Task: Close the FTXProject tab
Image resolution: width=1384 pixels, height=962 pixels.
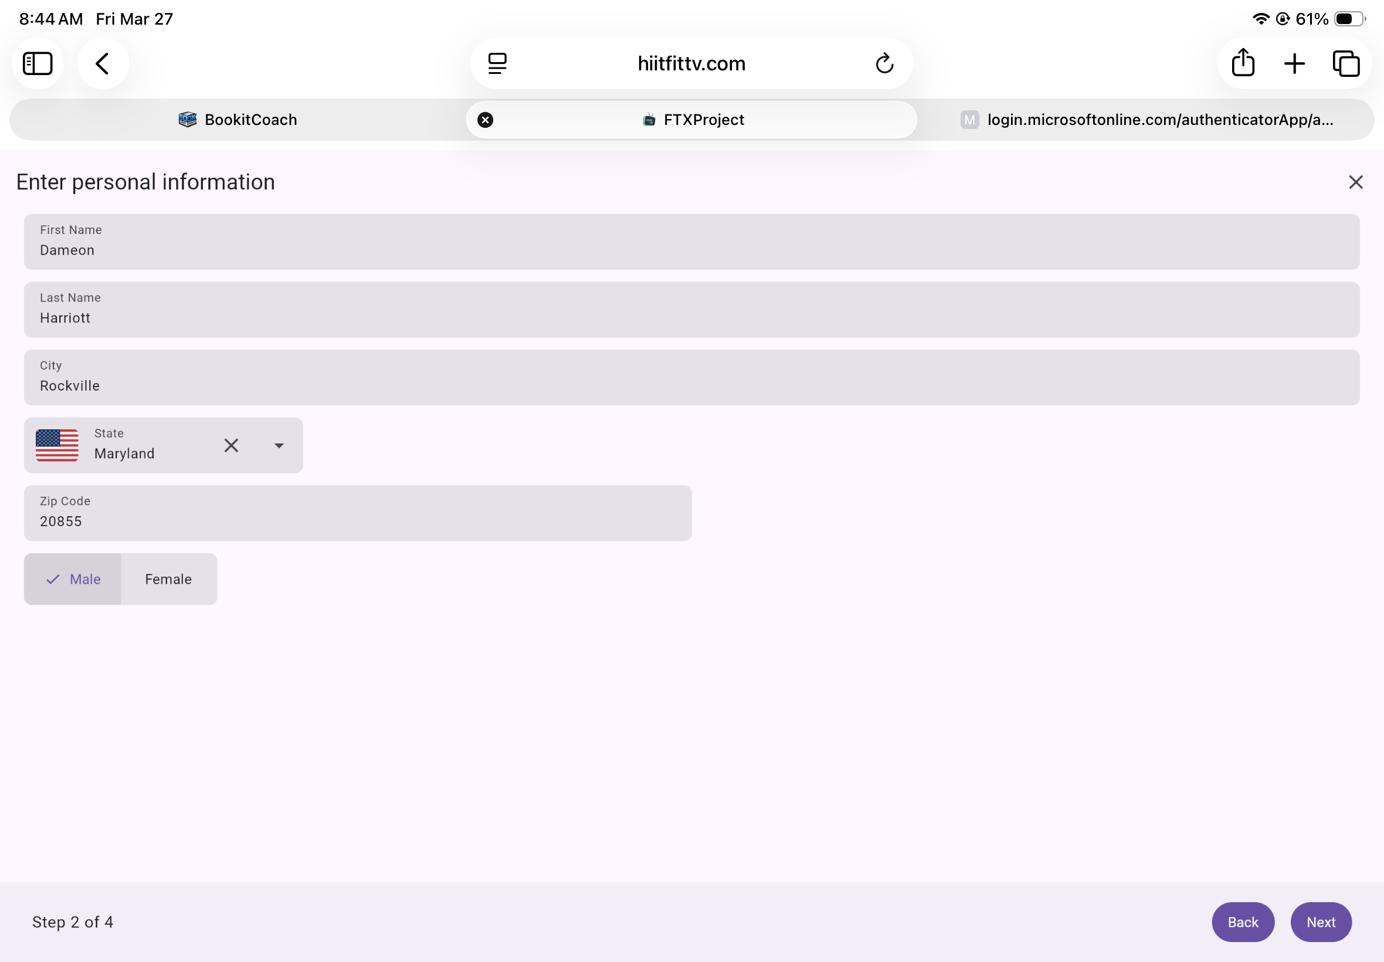Action: point(485,120)
